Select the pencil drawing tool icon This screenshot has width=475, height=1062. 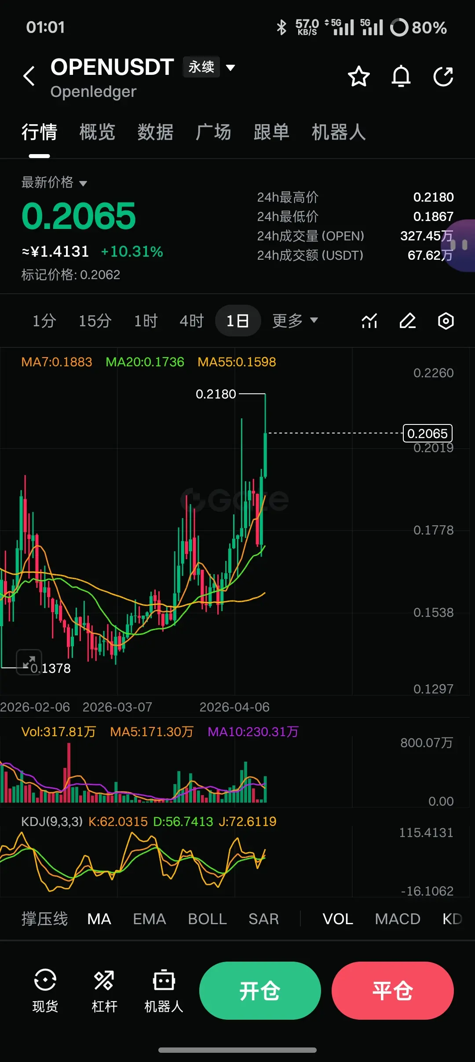pos(408,321)
